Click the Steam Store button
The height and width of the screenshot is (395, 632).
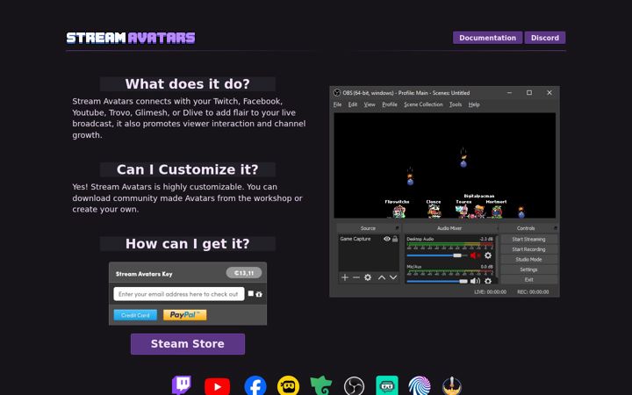(188, 344)
